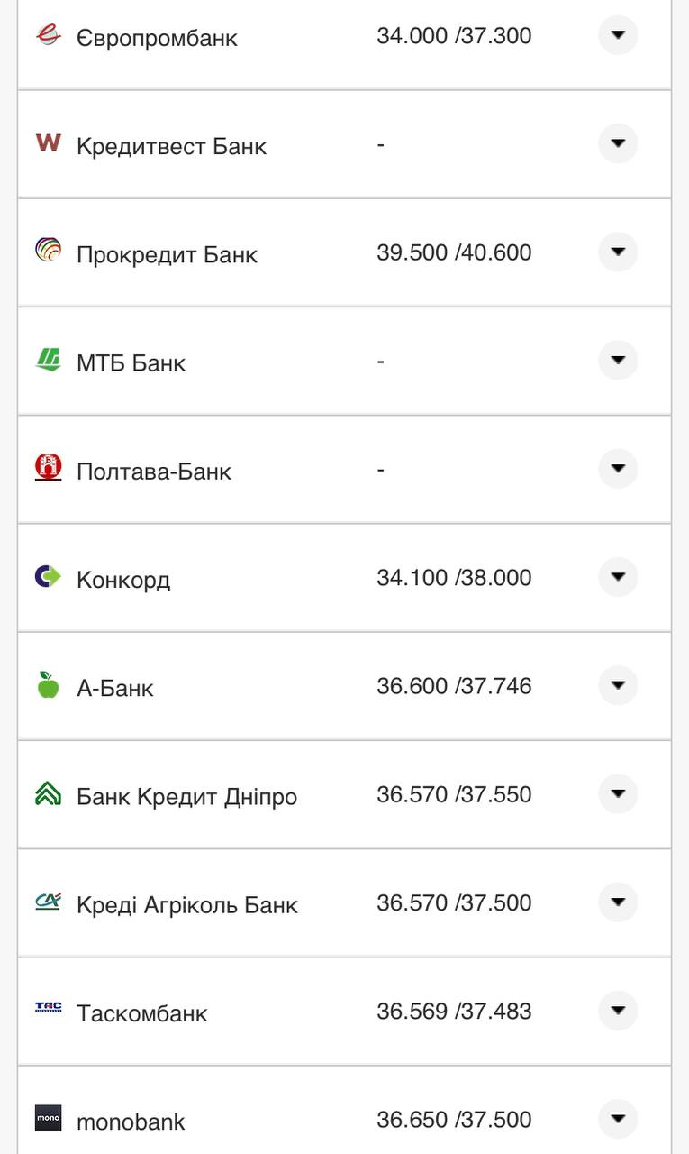Click the МТБ Банк row
The image size is (689, 1154).
click(x=342, y=362)
